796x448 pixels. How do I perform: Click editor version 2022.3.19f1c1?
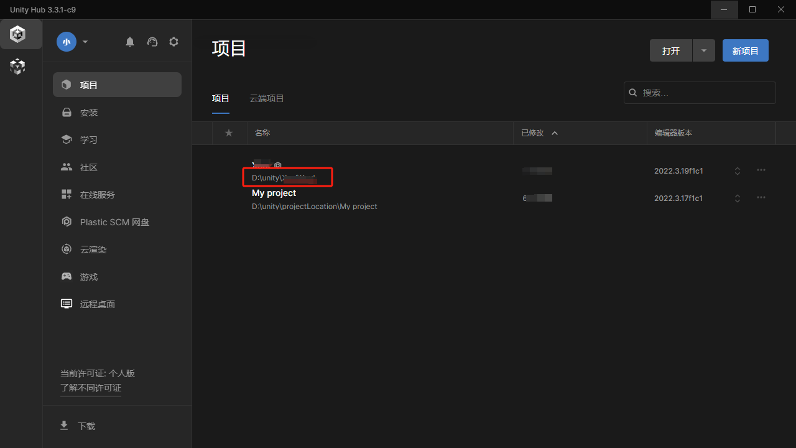678,170
